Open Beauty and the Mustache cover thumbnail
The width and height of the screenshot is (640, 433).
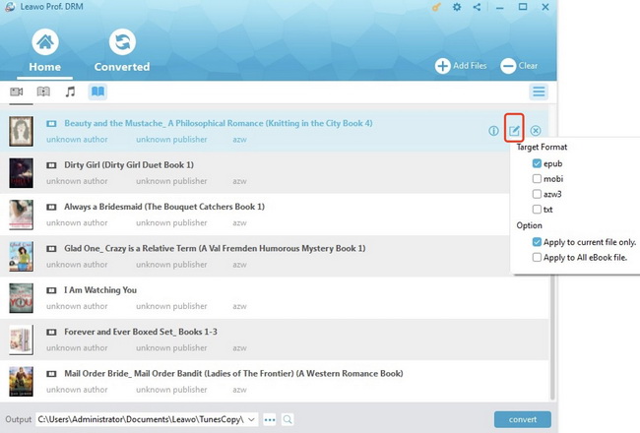22,131
